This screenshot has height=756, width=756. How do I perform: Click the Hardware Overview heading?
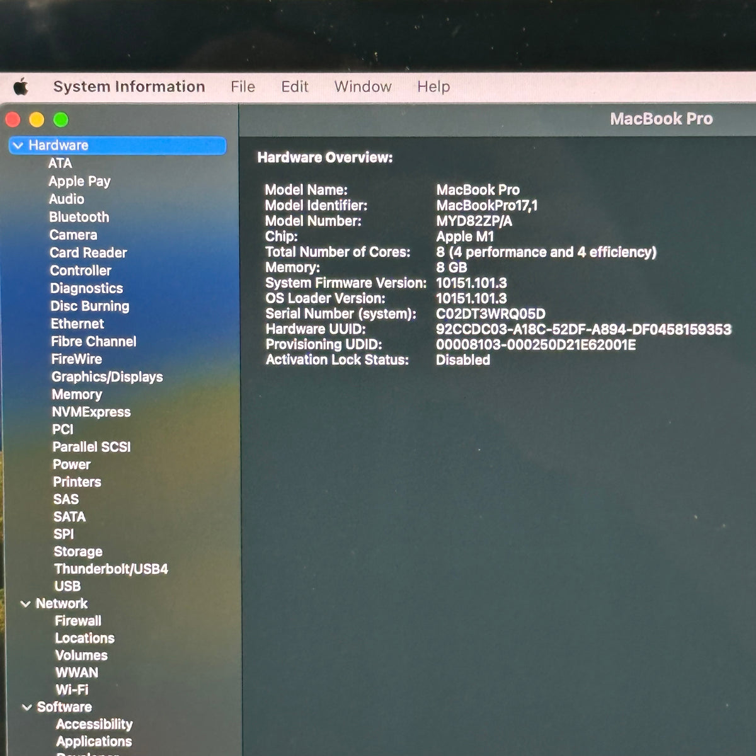[x=325, y=157]
